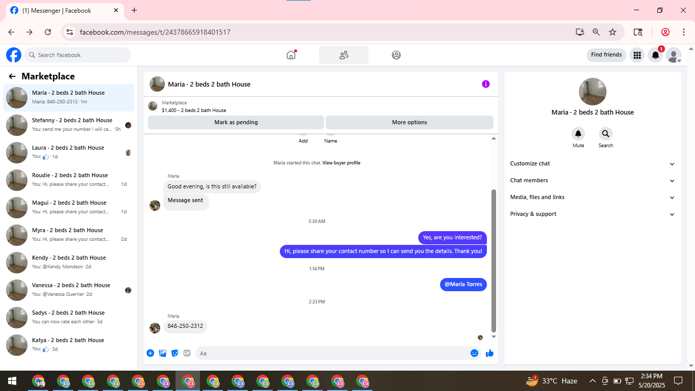Screen dimensions: 695x391
Task: Open Laura 2 beds 2 bath conversation
Action: click(x=69, y=152)
